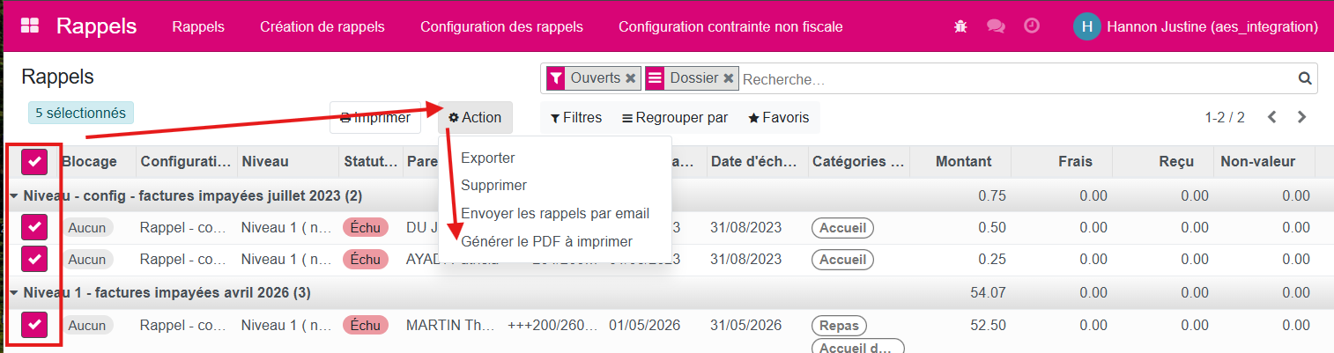This screenshot has width=1334, height=353.
Task: Click the group icon of Dossier facet
Action: point(655,78)
